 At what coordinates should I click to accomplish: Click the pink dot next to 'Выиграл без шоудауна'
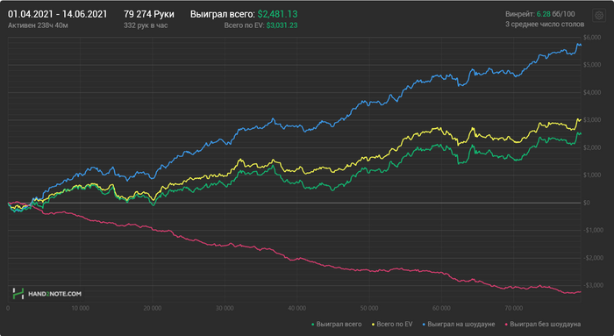507,325
